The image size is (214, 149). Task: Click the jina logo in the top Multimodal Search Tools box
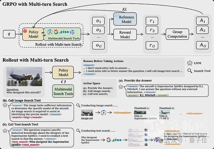click(x=65, y=32)
